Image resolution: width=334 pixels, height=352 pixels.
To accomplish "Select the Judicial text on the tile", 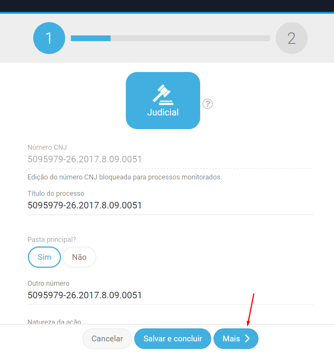I will 163,113.
